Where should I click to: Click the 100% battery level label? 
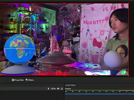tap(53, 89)
